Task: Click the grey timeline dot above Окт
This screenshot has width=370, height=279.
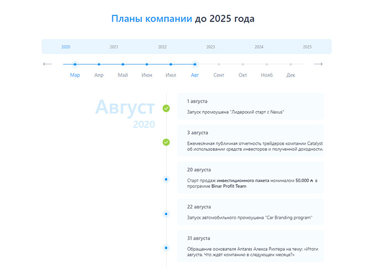Action: pos(243,64)
